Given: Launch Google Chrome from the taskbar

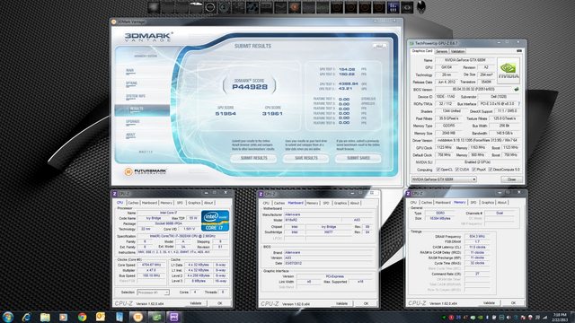Looking at the screenshot, I should (x=82, y=317).
